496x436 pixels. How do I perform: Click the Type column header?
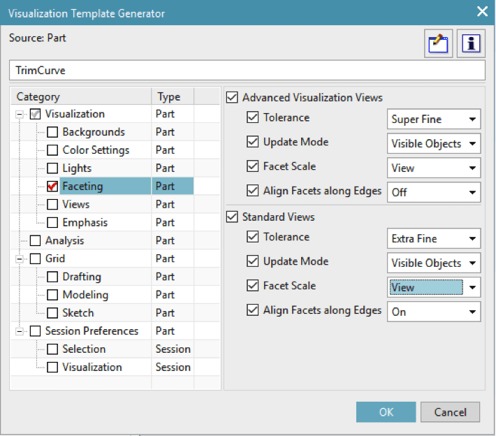173,96
